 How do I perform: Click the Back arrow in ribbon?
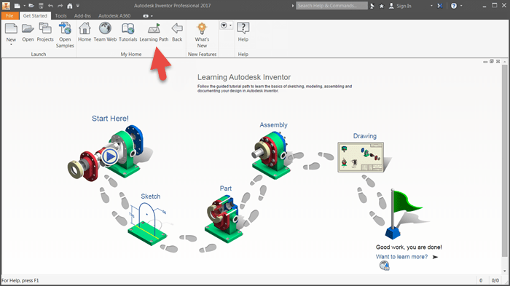coord(177,28)
